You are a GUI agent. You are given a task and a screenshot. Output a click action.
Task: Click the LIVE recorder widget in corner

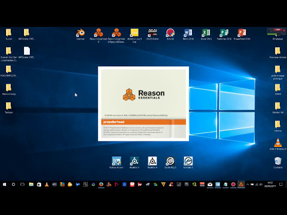click(276, 32)
